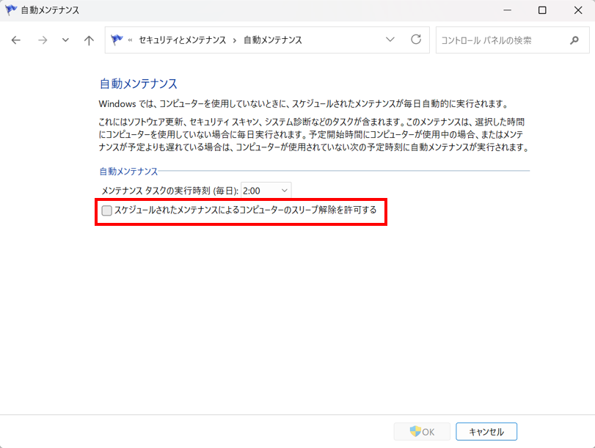Click the magnifier search icon
This screenshot has width=595, height=448.
click(574, 40)
